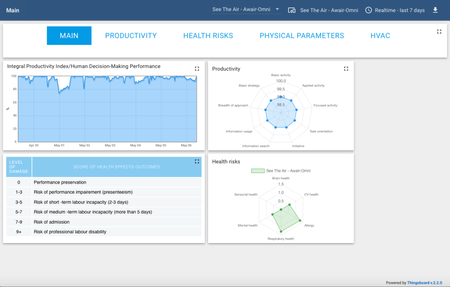Expand the tab navigation panel to fullscreen
Image resolution: width=450 pixels, height=287 pixels.
[x=439, y=32]
